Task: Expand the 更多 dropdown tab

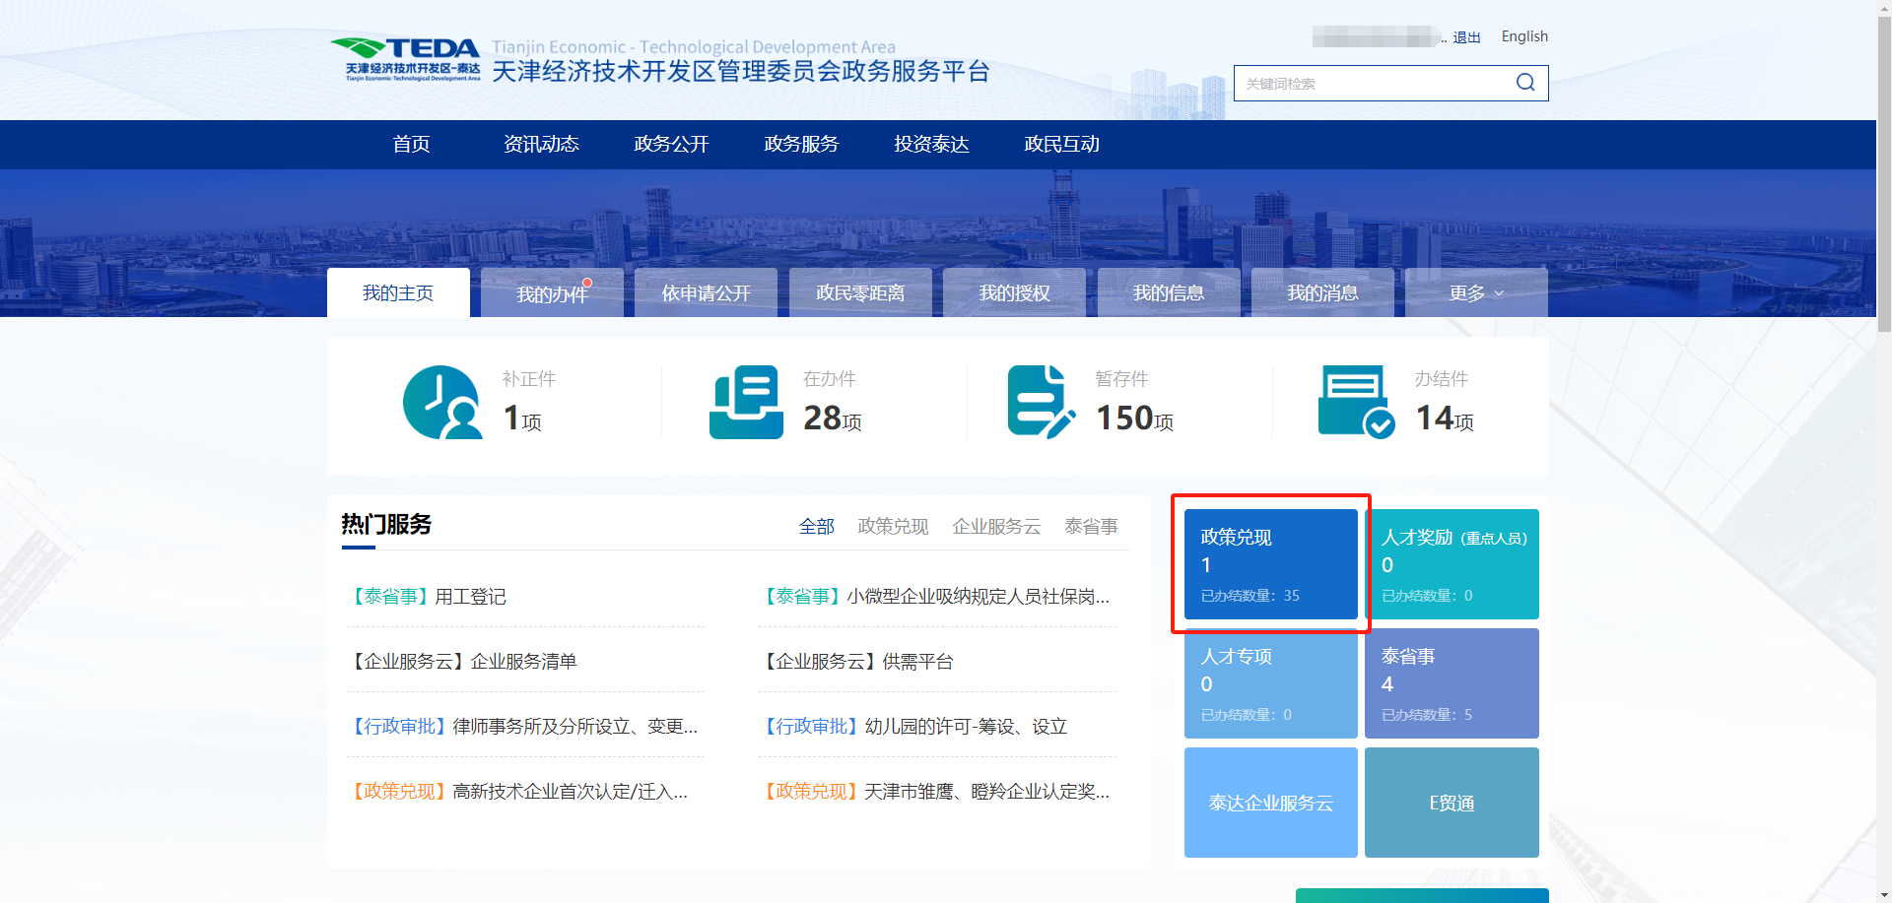Action: tap(1476, 292)
